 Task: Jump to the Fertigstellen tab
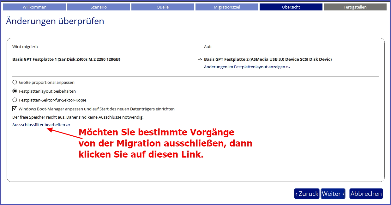pos(355,7)
